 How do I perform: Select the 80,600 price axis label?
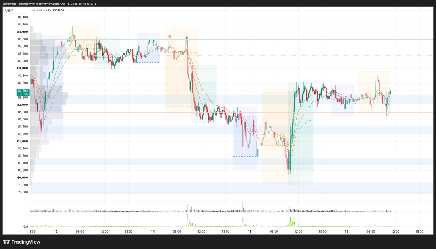(x=23, y=156)
